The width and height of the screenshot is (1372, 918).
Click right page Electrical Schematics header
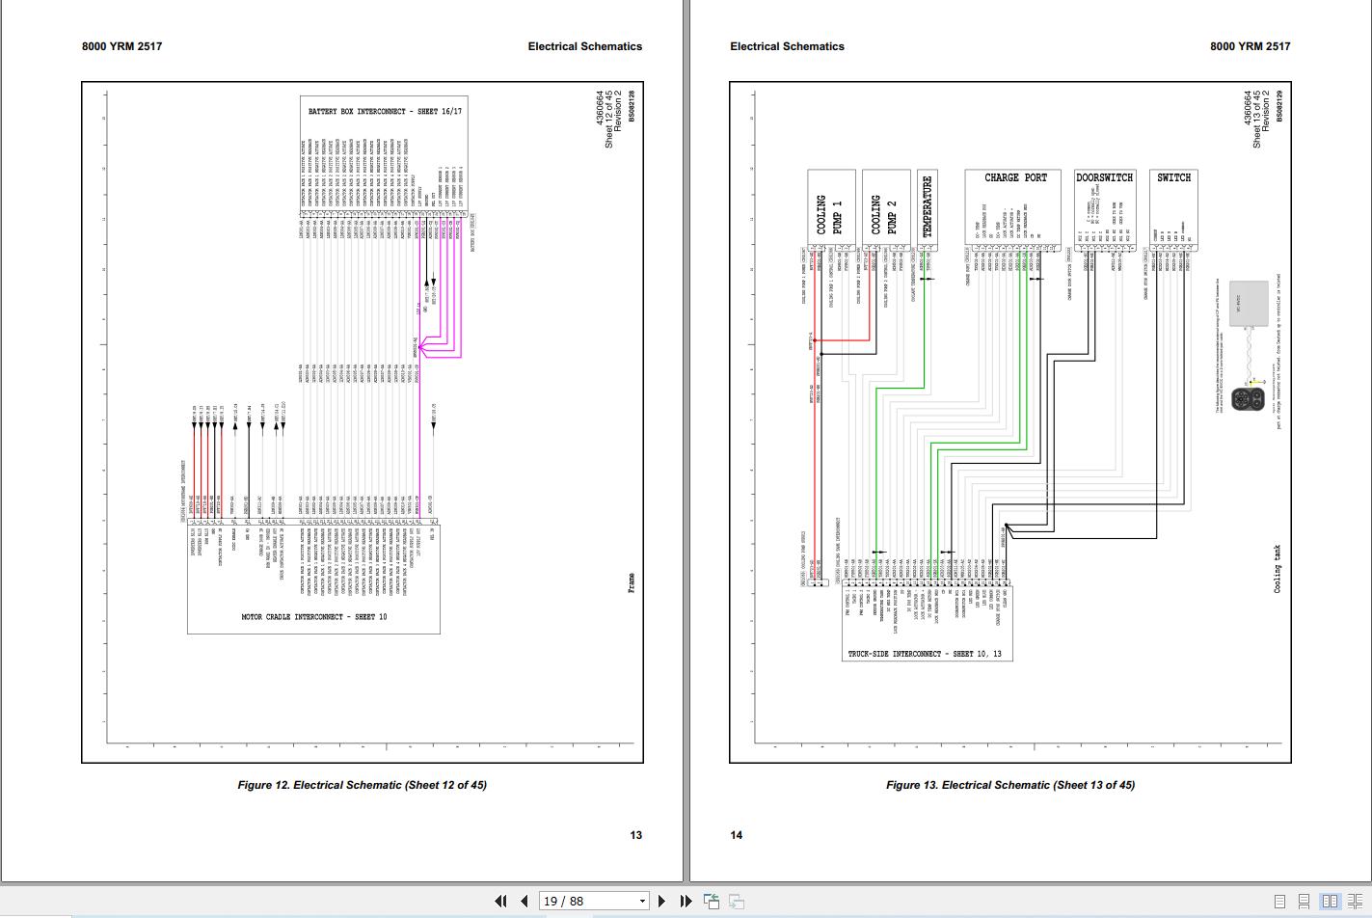click(787, 46)
